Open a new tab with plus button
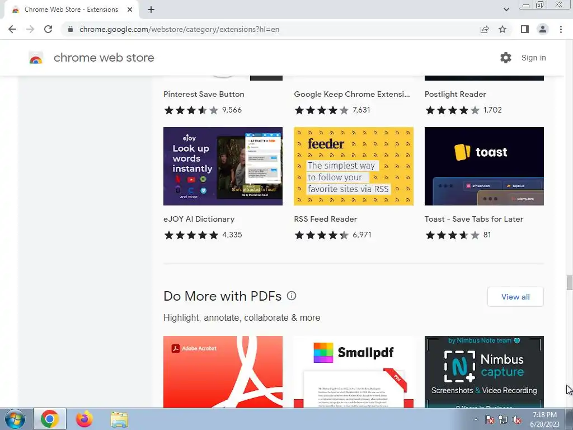 [x=151, y=10]
